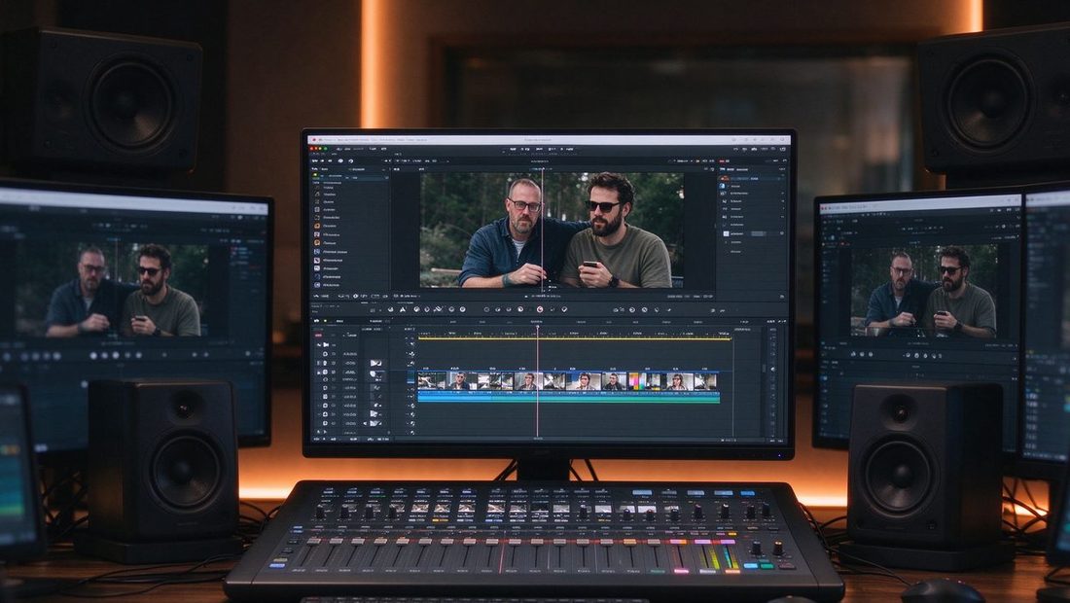Click the timeline playhead handle on the ruler
The width and height of the screenshot is (1070, 603).
click(x=537, y=328)
